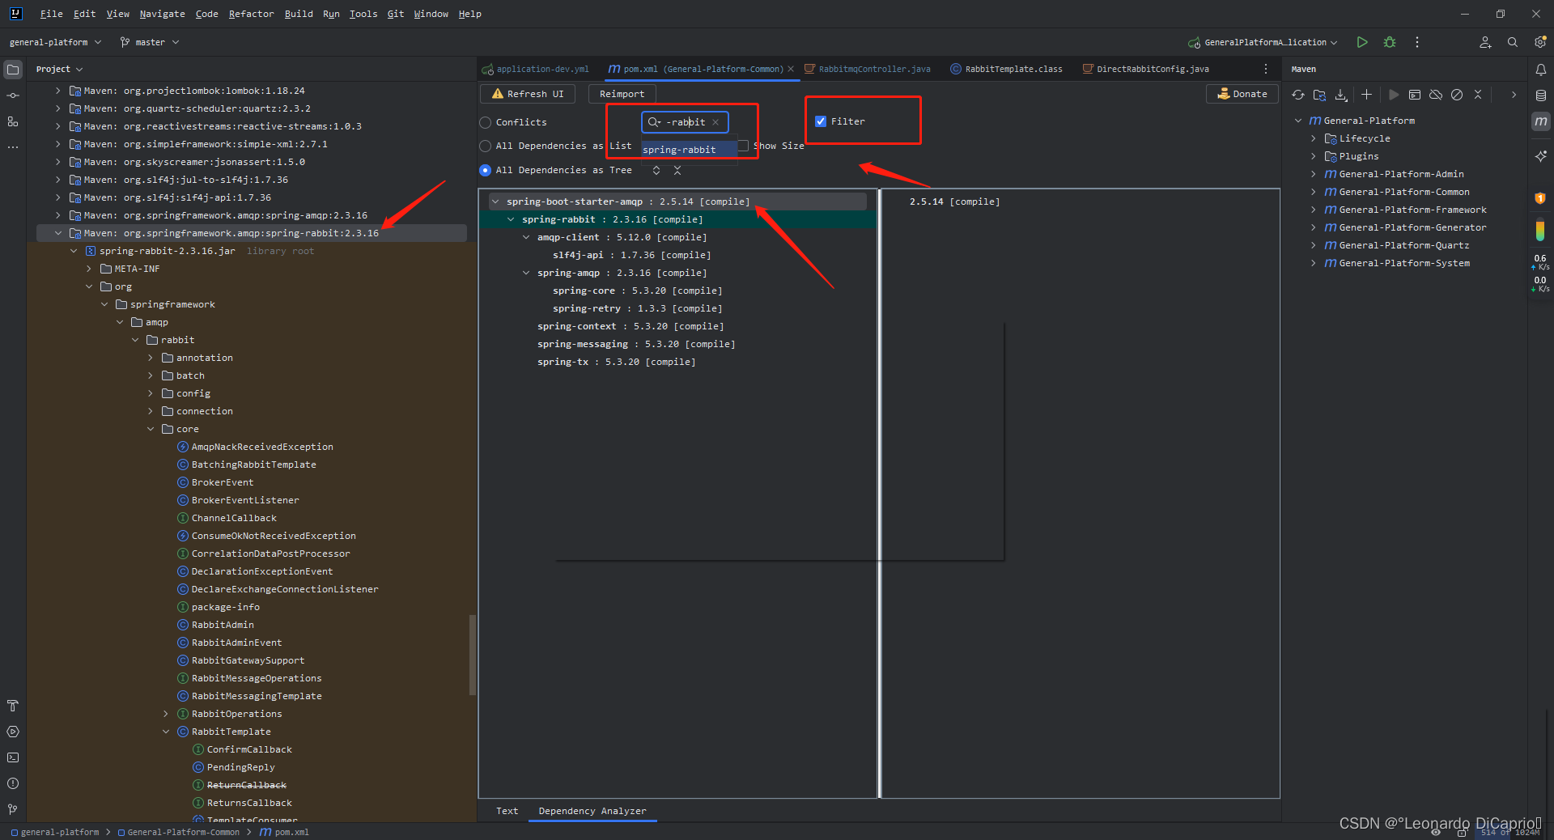Select Conflicts radio button
Viewport: 1554px width, 840px height.
(486, 122)
